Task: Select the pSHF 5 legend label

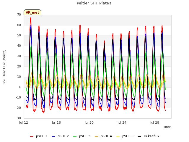Action: pos(128,136)
